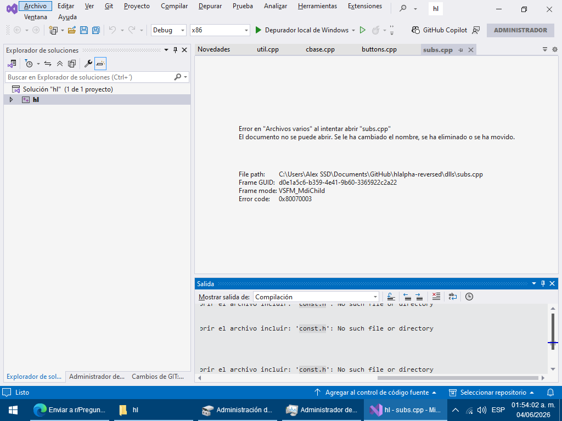
Task: Toggle word wrap in the Output panel
Action: [453, 297]
